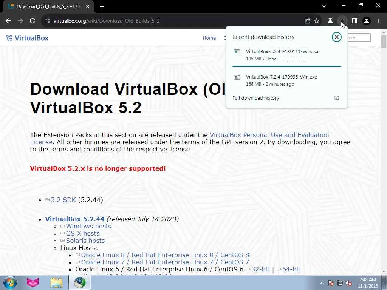Open the Windows Start menu
This screenshot has width=387, height=290.
(x=10, y=282)
